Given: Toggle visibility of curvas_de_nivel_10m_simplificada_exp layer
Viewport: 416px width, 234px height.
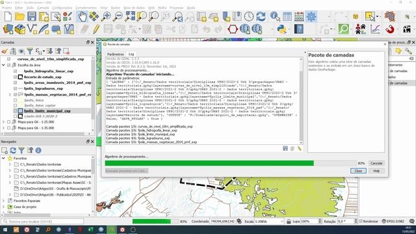Looking at the screenshot, I should 9,59.
